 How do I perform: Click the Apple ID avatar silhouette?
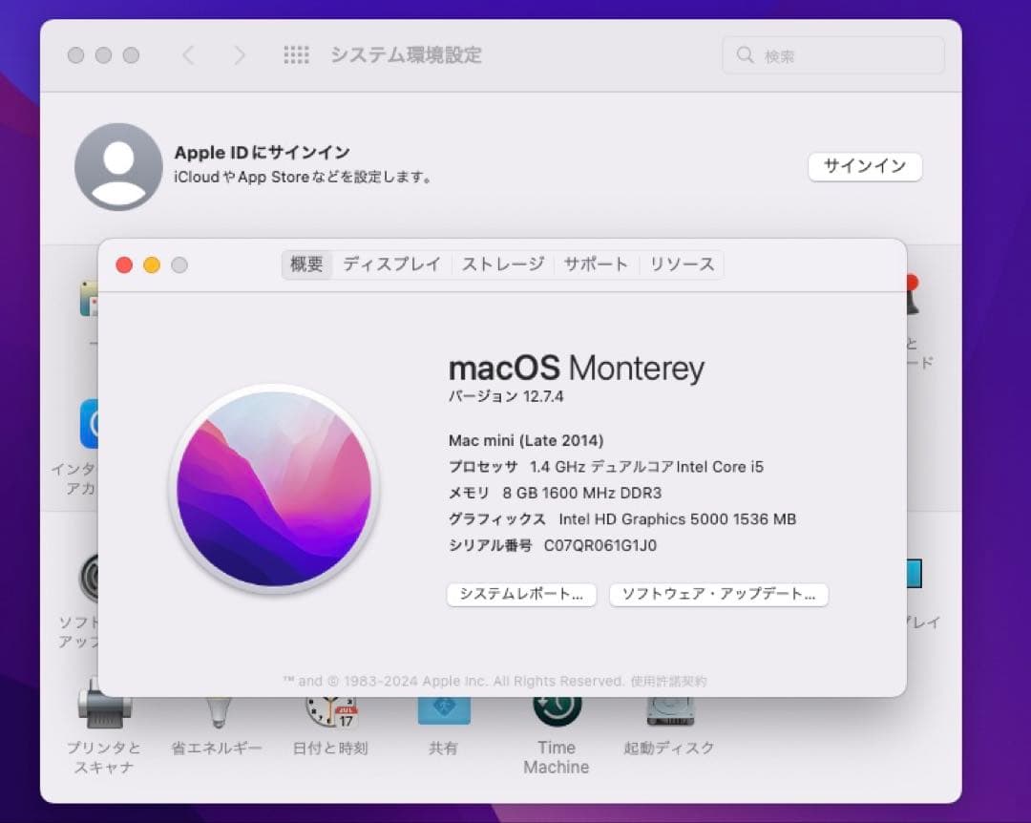click(117, 166)
